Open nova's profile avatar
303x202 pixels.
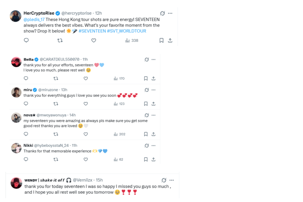(x=16, y=118)
